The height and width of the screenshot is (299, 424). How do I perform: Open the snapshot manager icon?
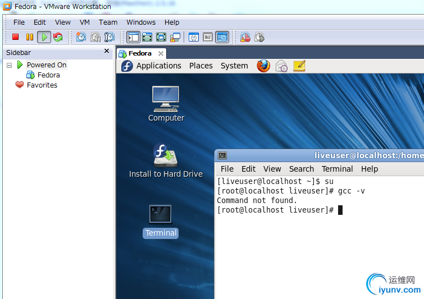(110, 37)
